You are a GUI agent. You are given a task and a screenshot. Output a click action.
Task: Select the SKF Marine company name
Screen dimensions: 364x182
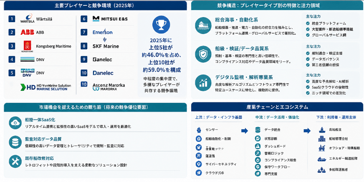(106, 46)
